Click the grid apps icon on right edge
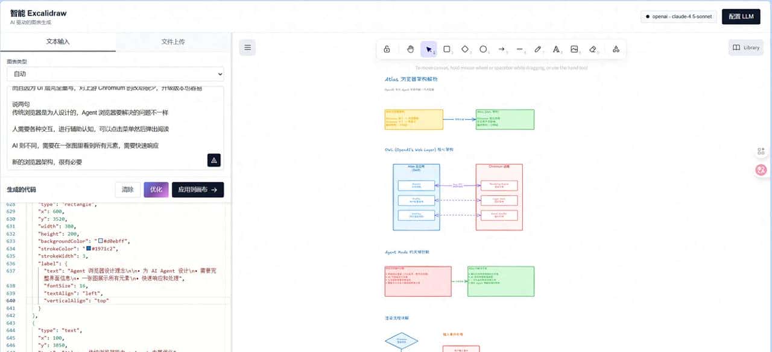 [761, 152]
